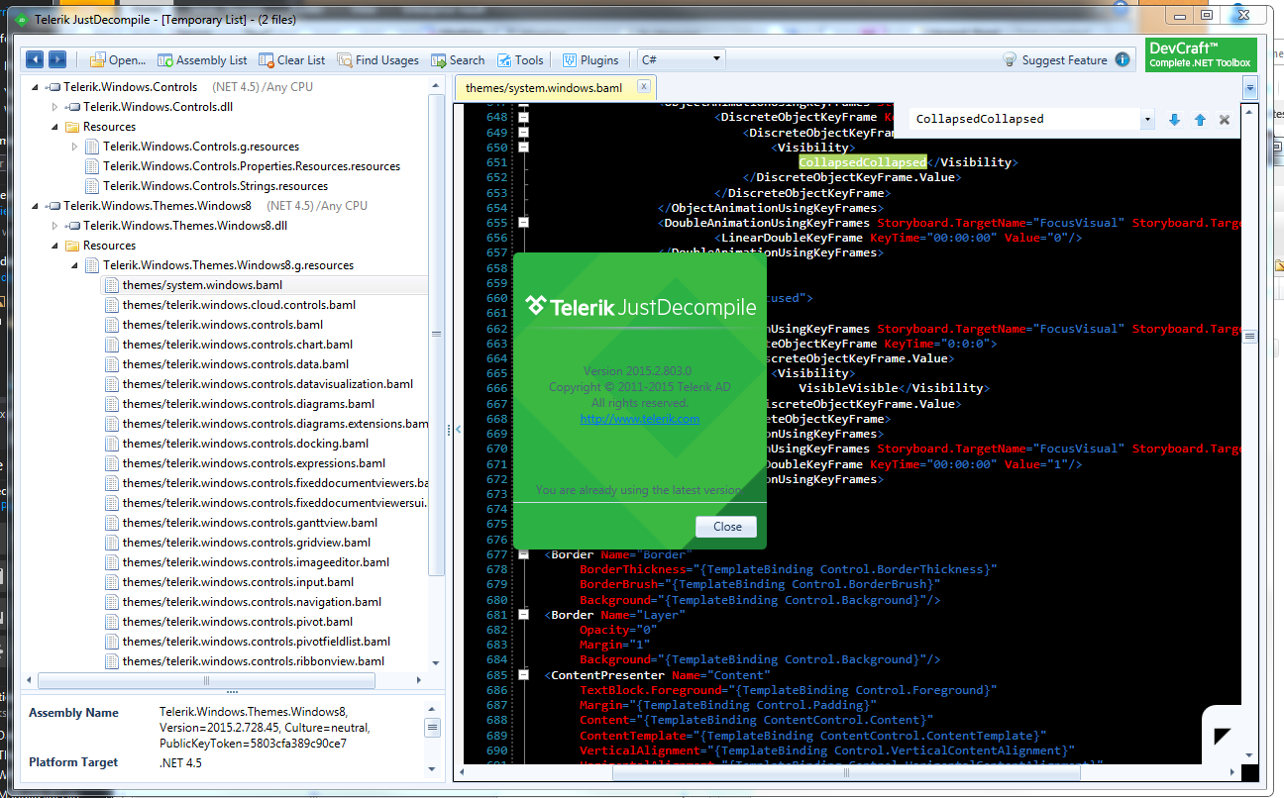Viewport: 1284px width, 798px height.
Task: Select Telerik.Windows.Controls.Properties.Resources.resources
Action: pyautogui.click(x=252, y=166)
